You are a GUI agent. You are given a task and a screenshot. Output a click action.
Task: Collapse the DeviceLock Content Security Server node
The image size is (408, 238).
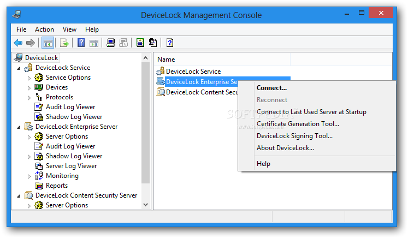[x=19, y=196]
